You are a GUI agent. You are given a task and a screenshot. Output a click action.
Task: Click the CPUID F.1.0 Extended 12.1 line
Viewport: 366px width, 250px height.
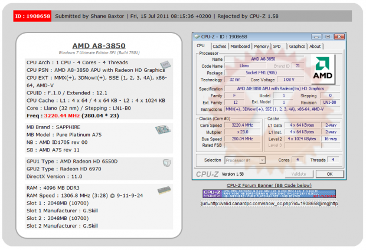(67, 93)
